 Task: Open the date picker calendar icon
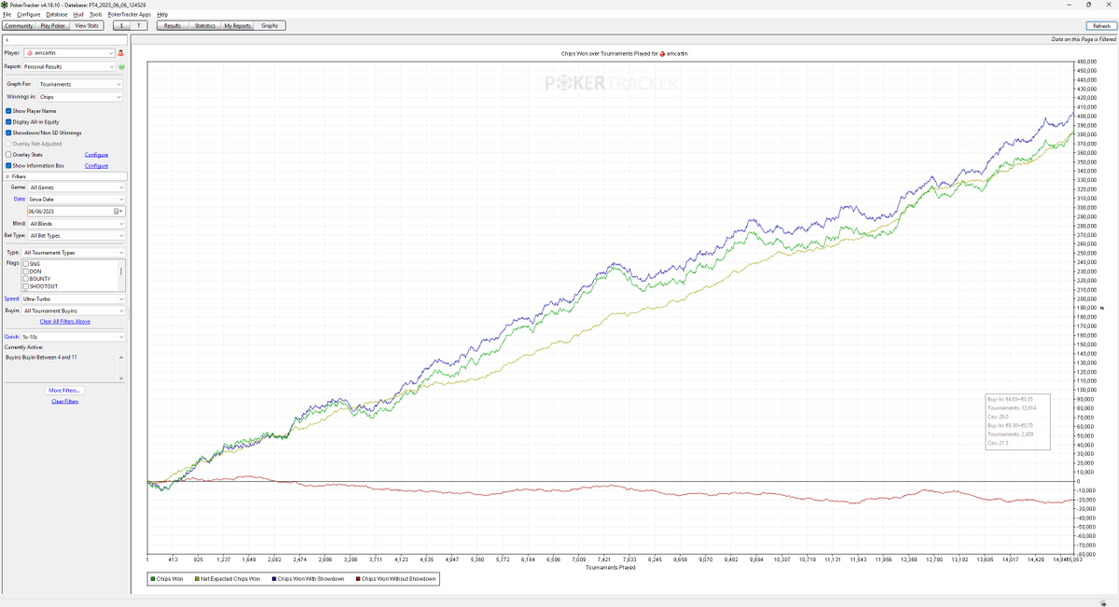click(119, 212)
